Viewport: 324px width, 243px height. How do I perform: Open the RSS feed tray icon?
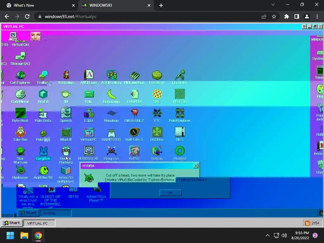click(x=308, y=223)
